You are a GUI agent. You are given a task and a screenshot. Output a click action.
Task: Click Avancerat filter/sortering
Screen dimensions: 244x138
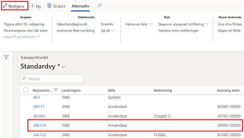pyautogui.click(x=76, y=30)
